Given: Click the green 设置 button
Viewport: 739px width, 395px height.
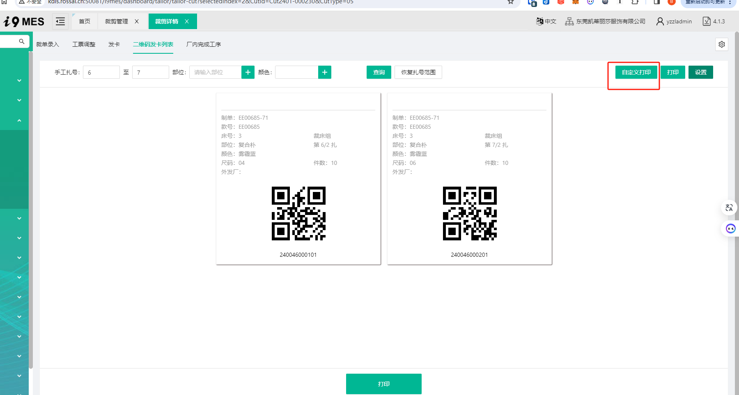Looking at the screenshot, I should pos(701,72).
